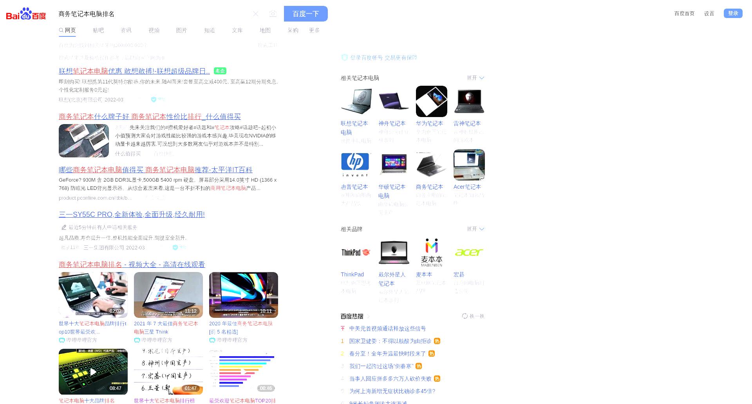
Task: Click the acer brand logo
Action: click(x=469, y=252)
